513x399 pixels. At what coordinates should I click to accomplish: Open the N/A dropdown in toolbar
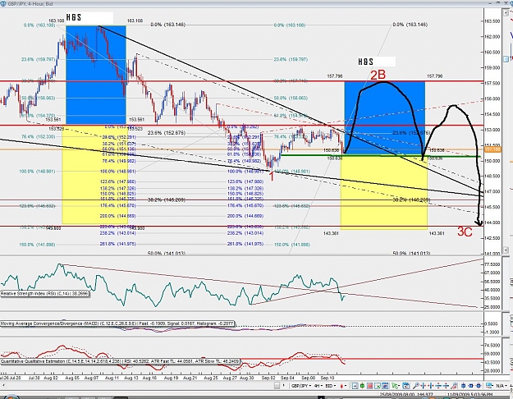pos(500,386)
